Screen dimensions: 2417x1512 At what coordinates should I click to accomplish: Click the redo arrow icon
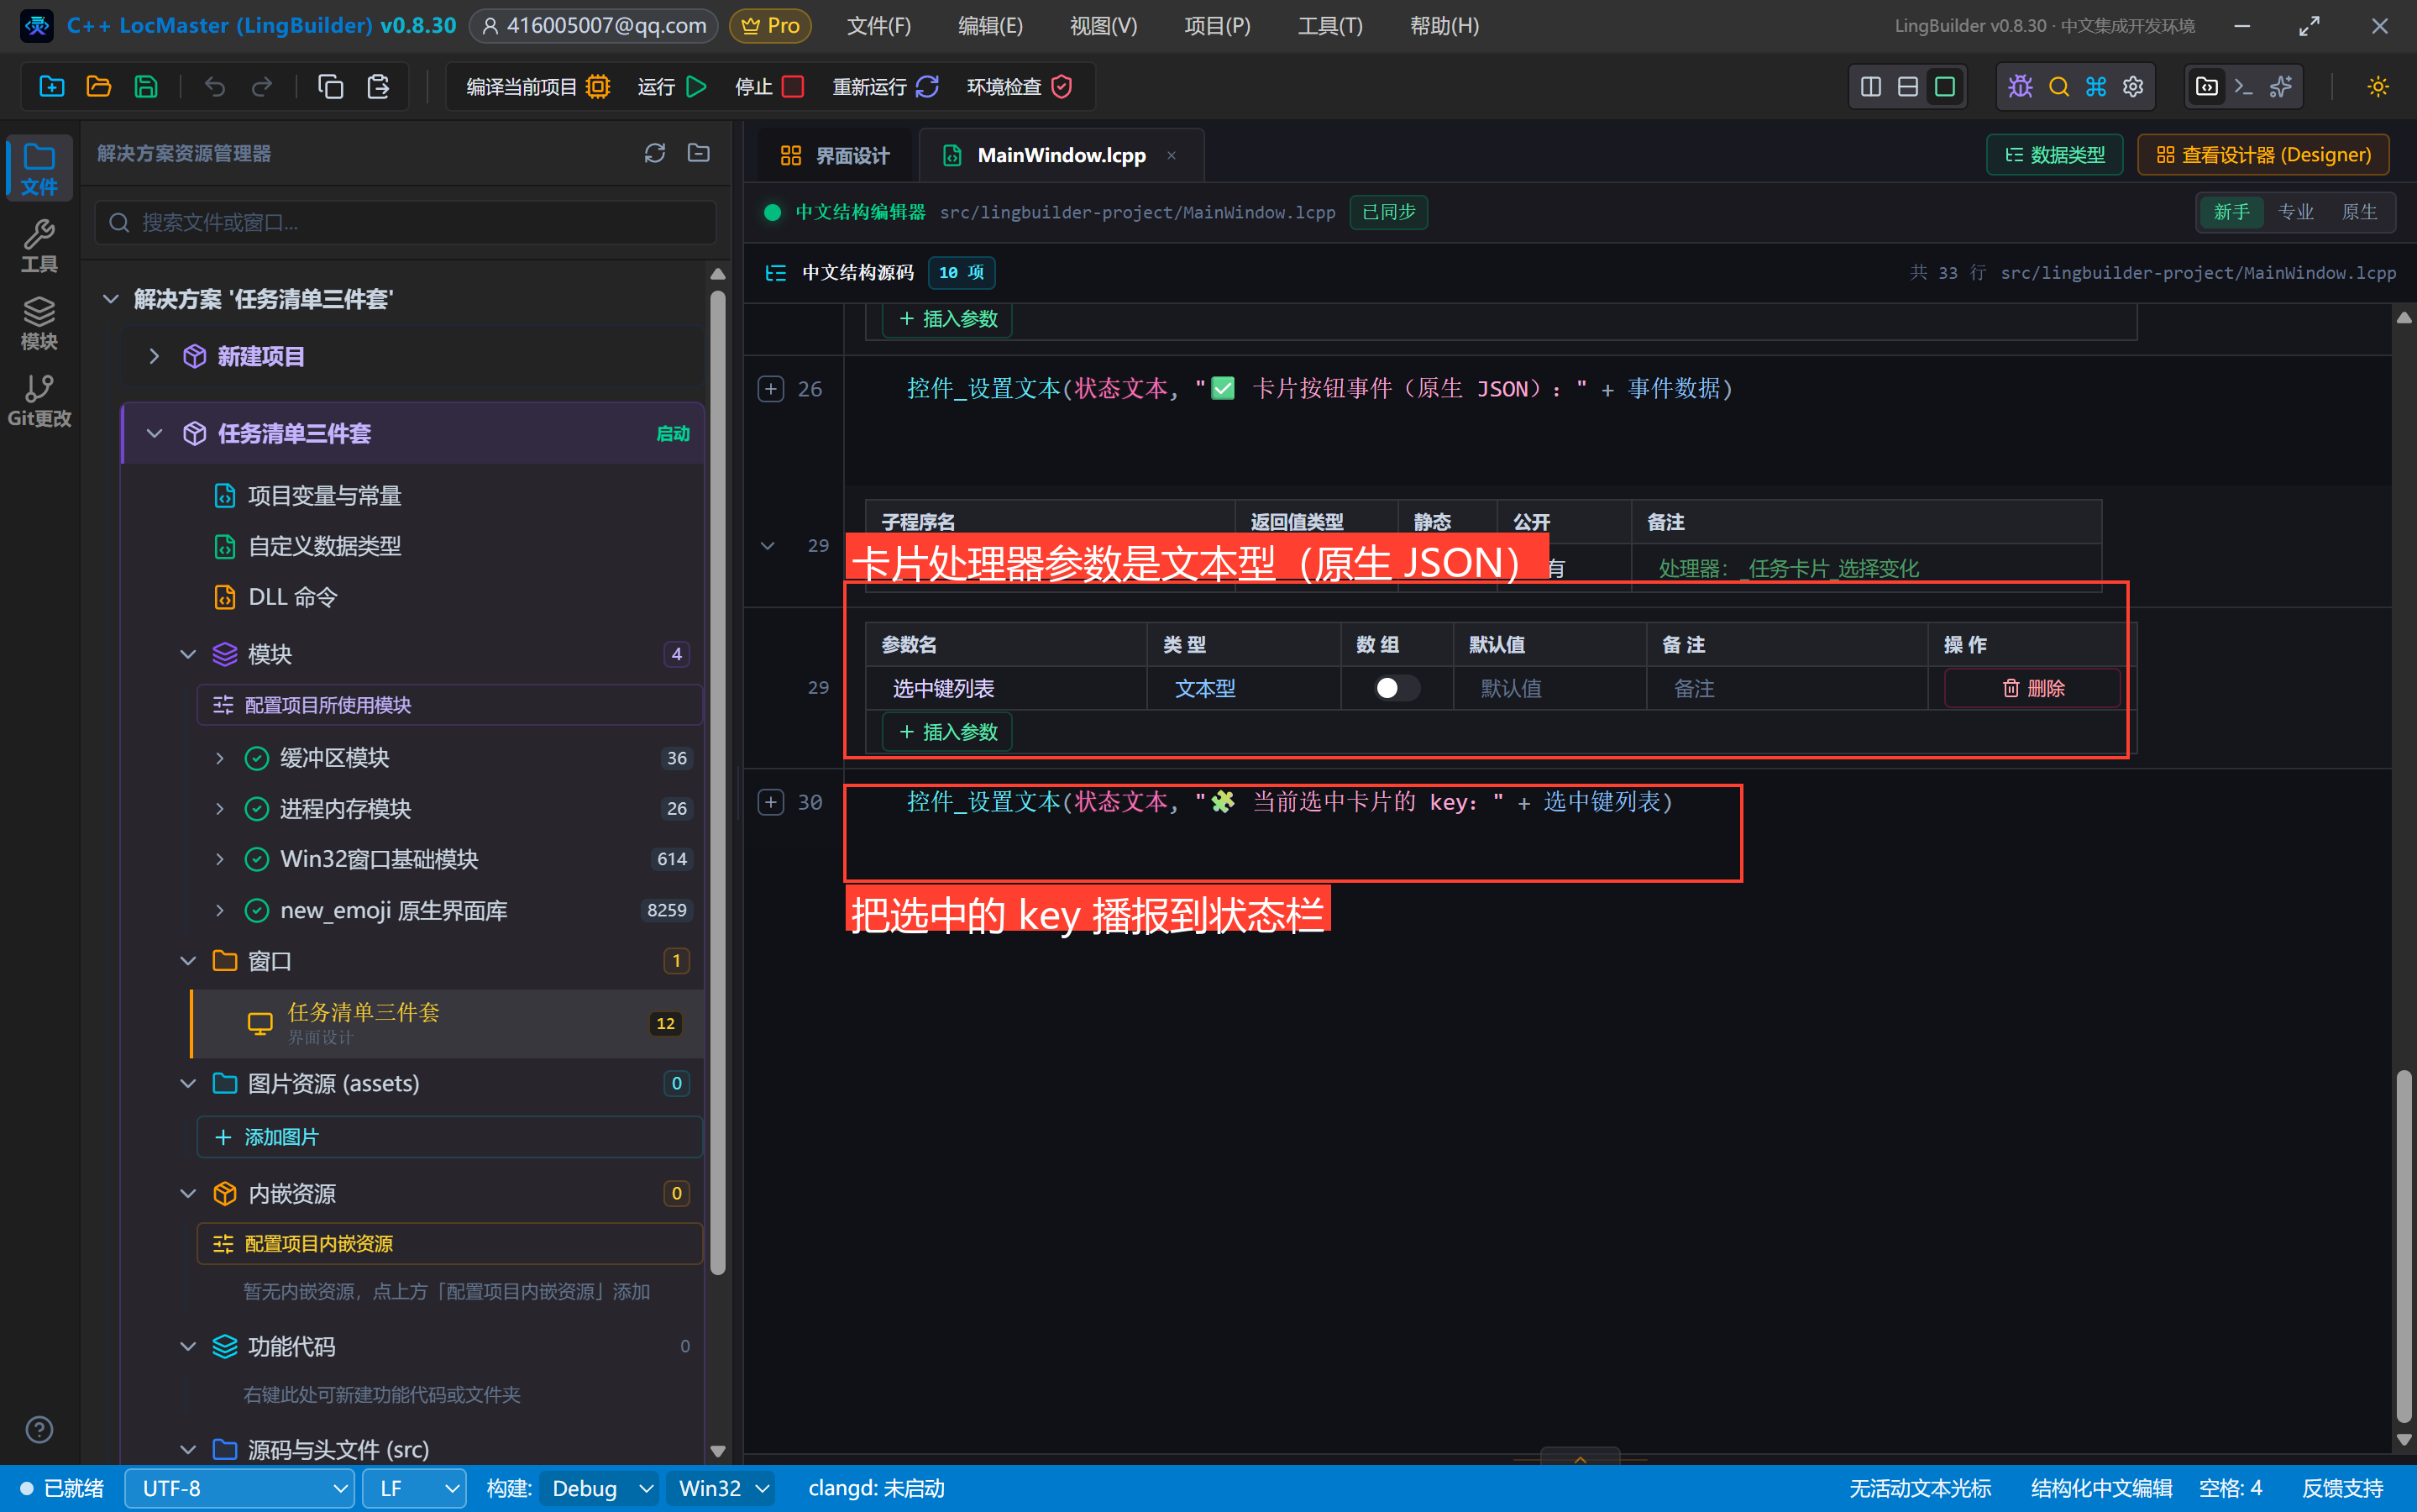point(262,87)
